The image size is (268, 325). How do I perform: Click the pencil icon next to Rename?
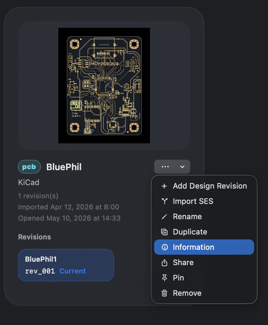point(164,216)
